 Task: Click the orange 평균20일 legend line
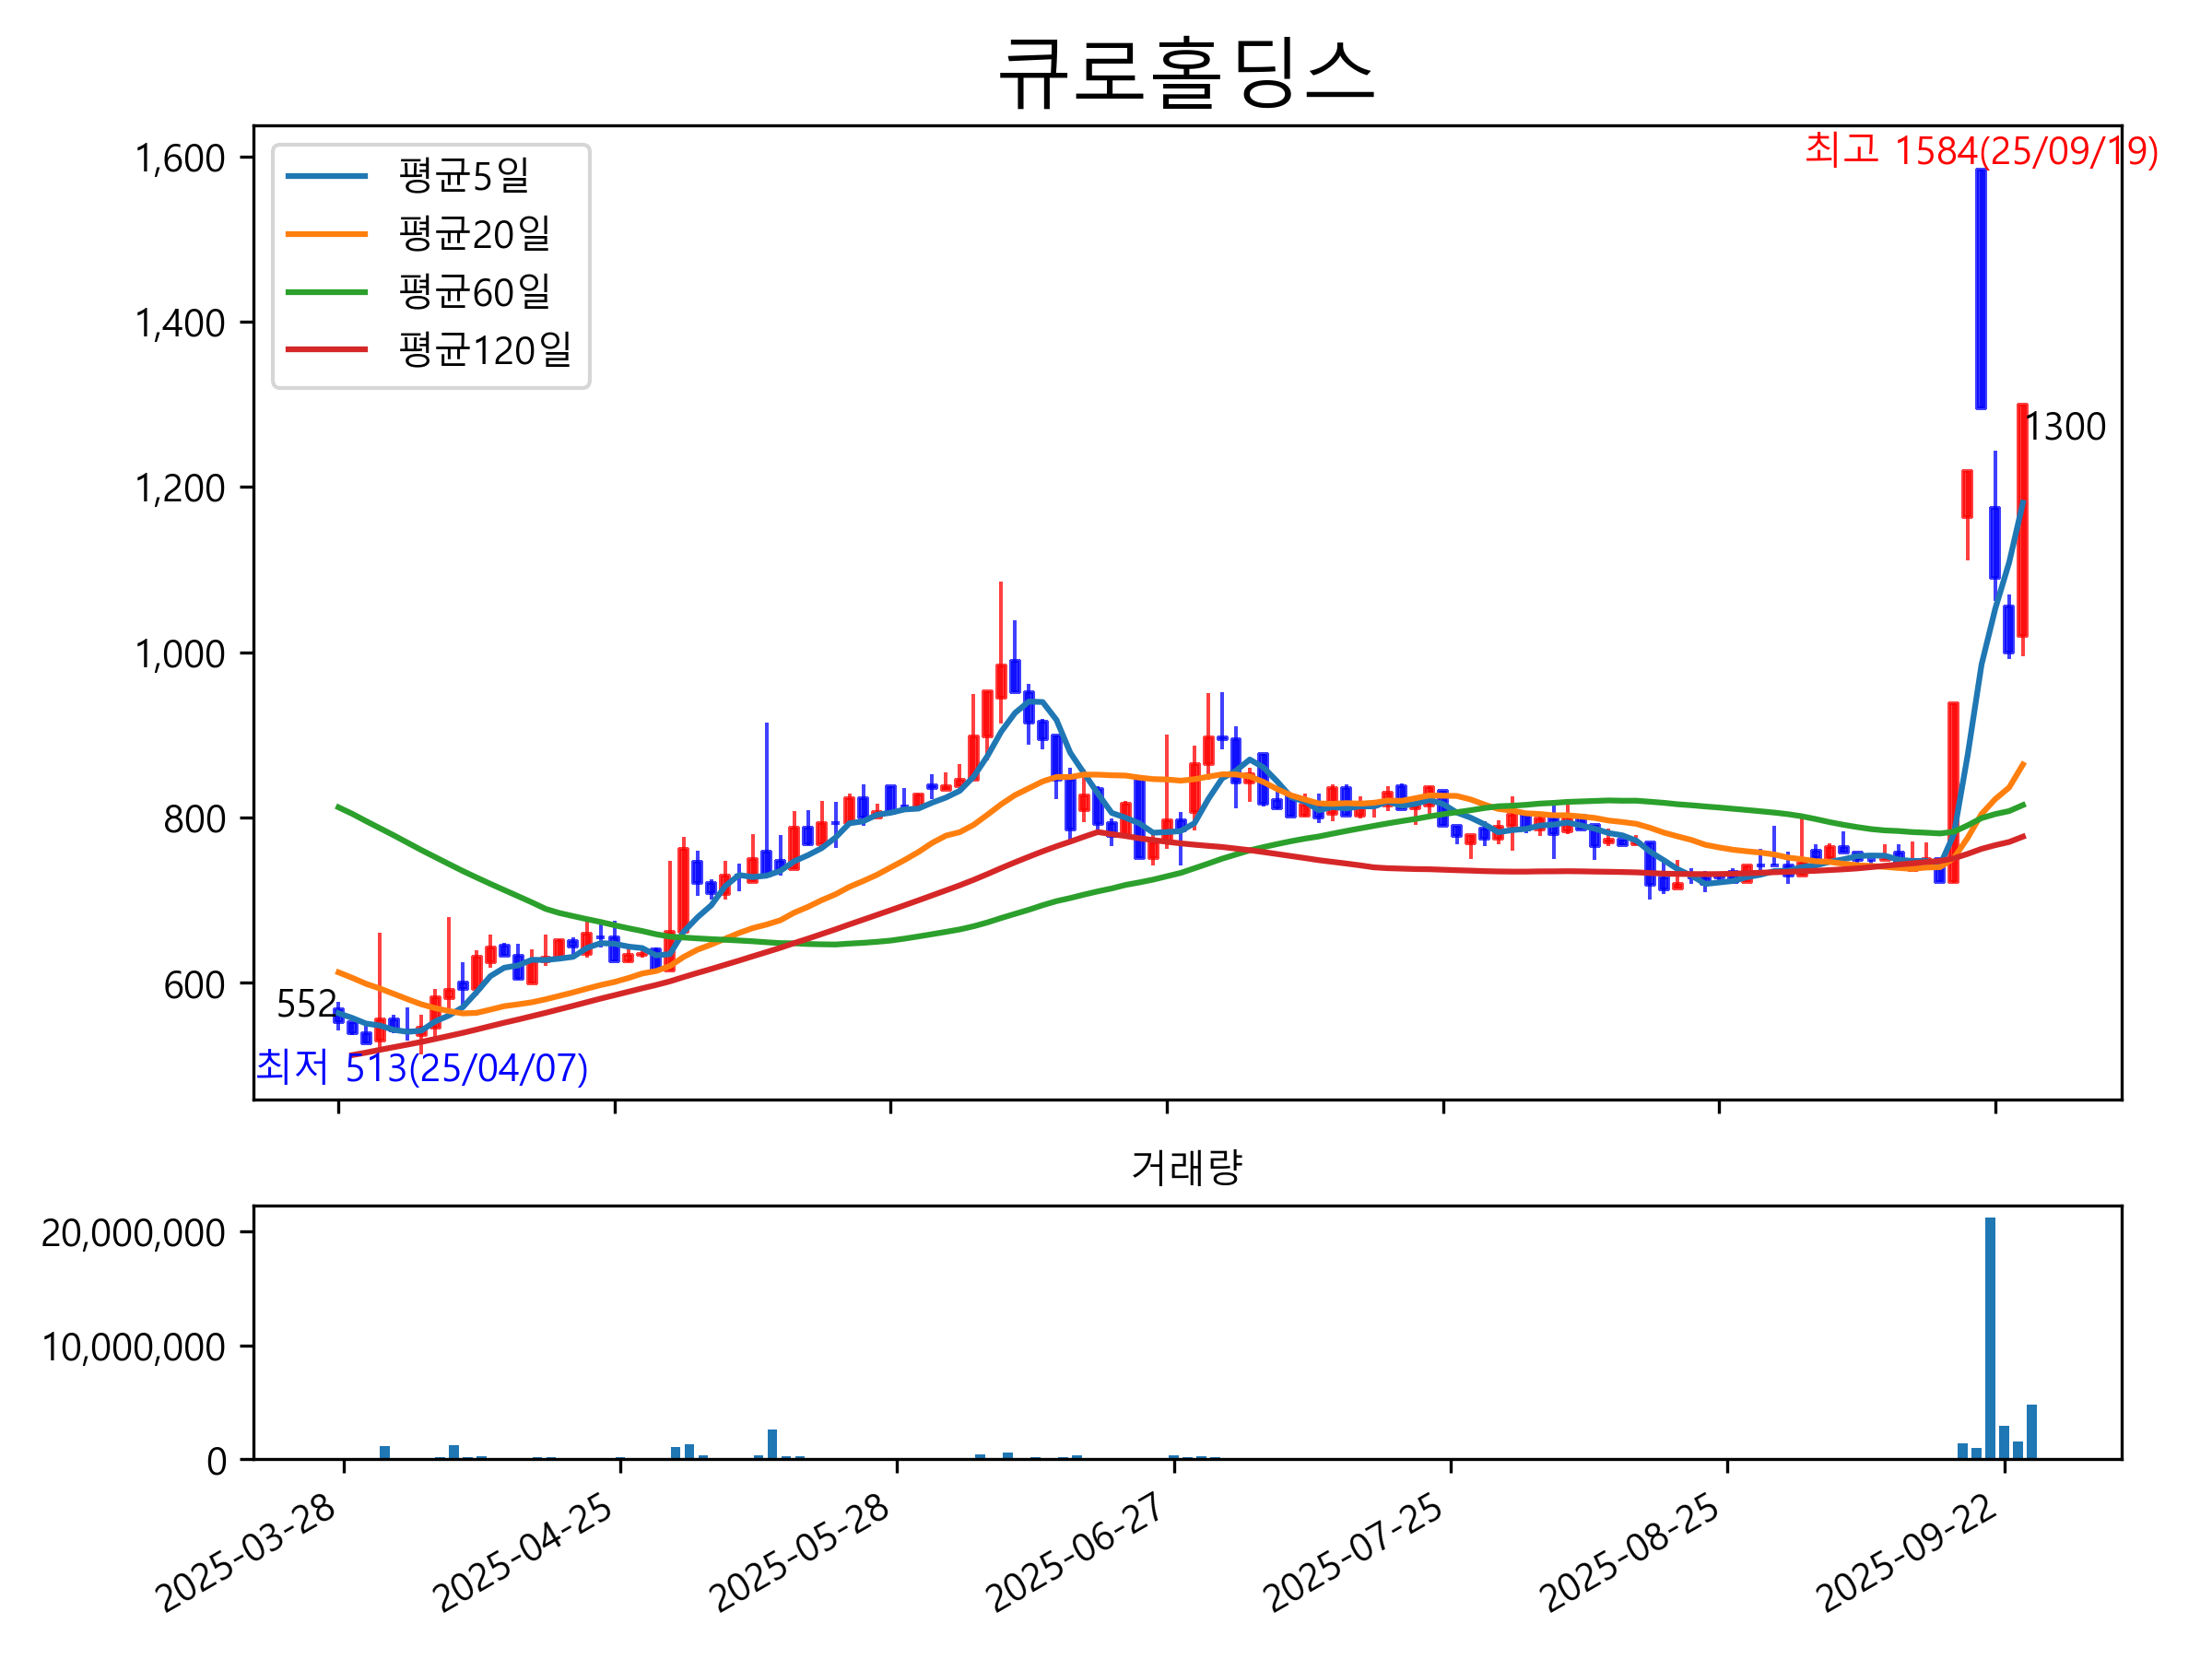pos(326,234)
